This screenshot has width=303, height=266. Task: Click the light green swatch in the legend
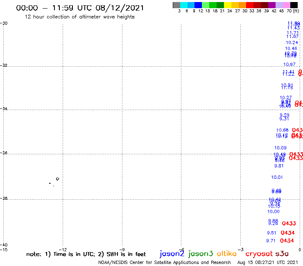point(206,5)
